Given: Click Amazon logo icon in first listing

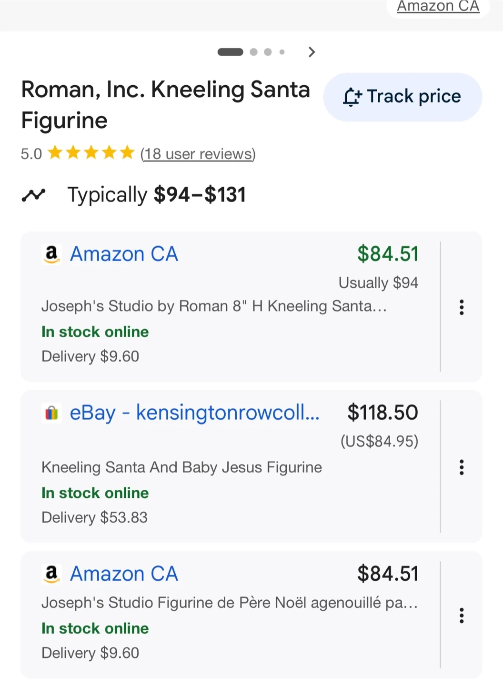Looking at the screenshot, I should [x=51, y=254].
